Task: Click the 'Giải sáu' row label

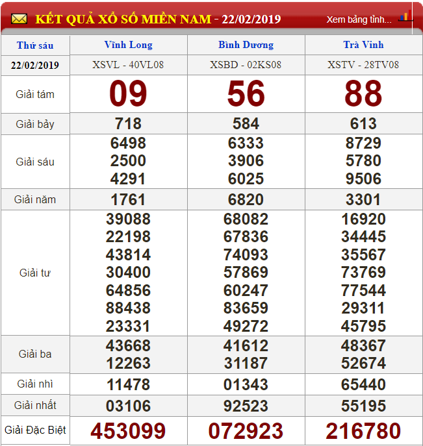Action: point(35,162)
